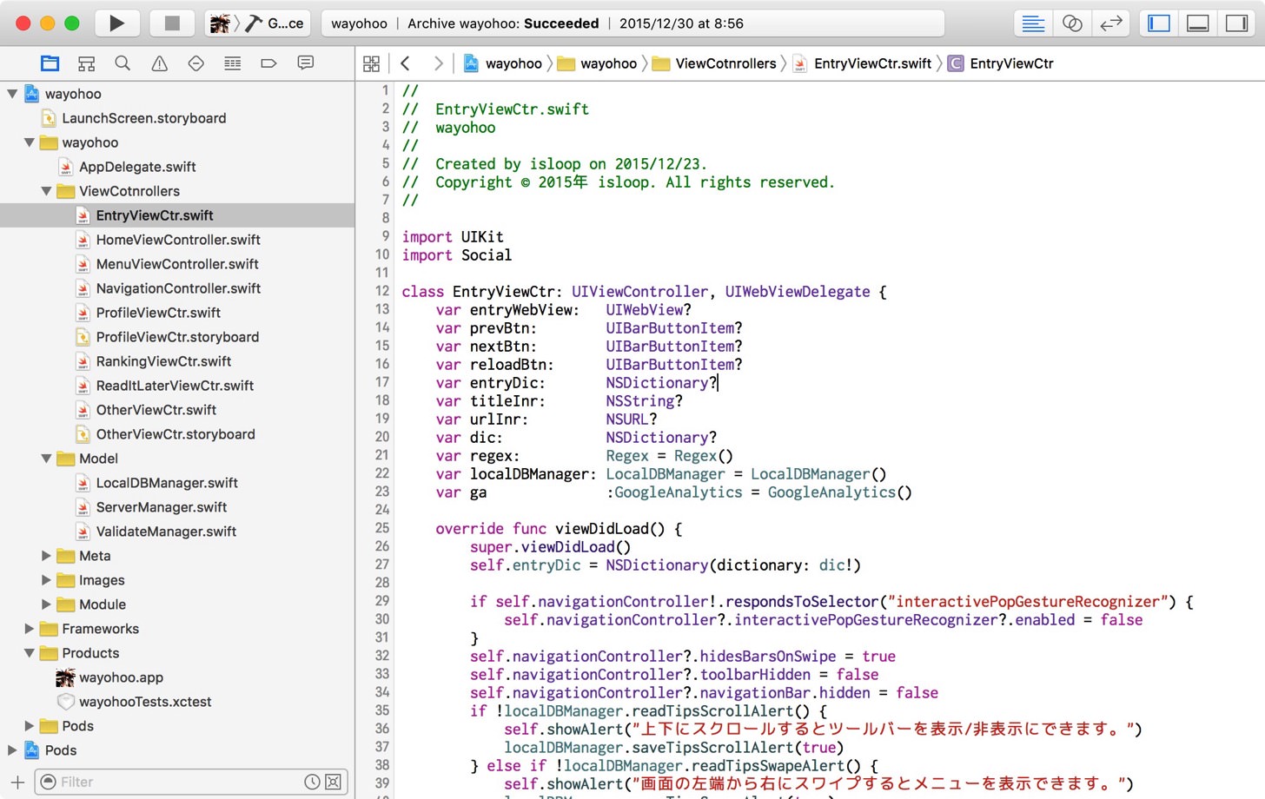Click EntryViewCtr class in jump bar
This screenshot has height=799, width=1265.
pos(1000,63)
